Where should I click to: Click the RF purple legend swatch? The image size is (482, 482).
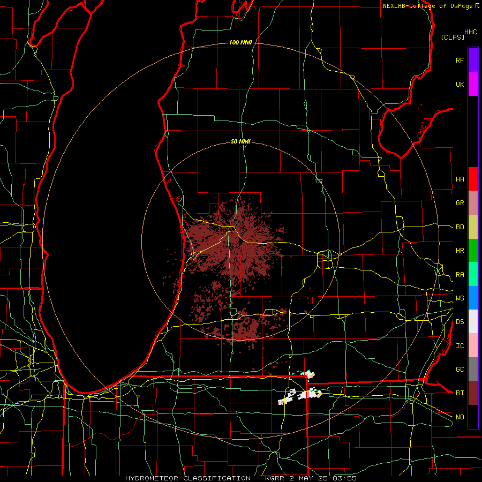[x=473, y=60]
